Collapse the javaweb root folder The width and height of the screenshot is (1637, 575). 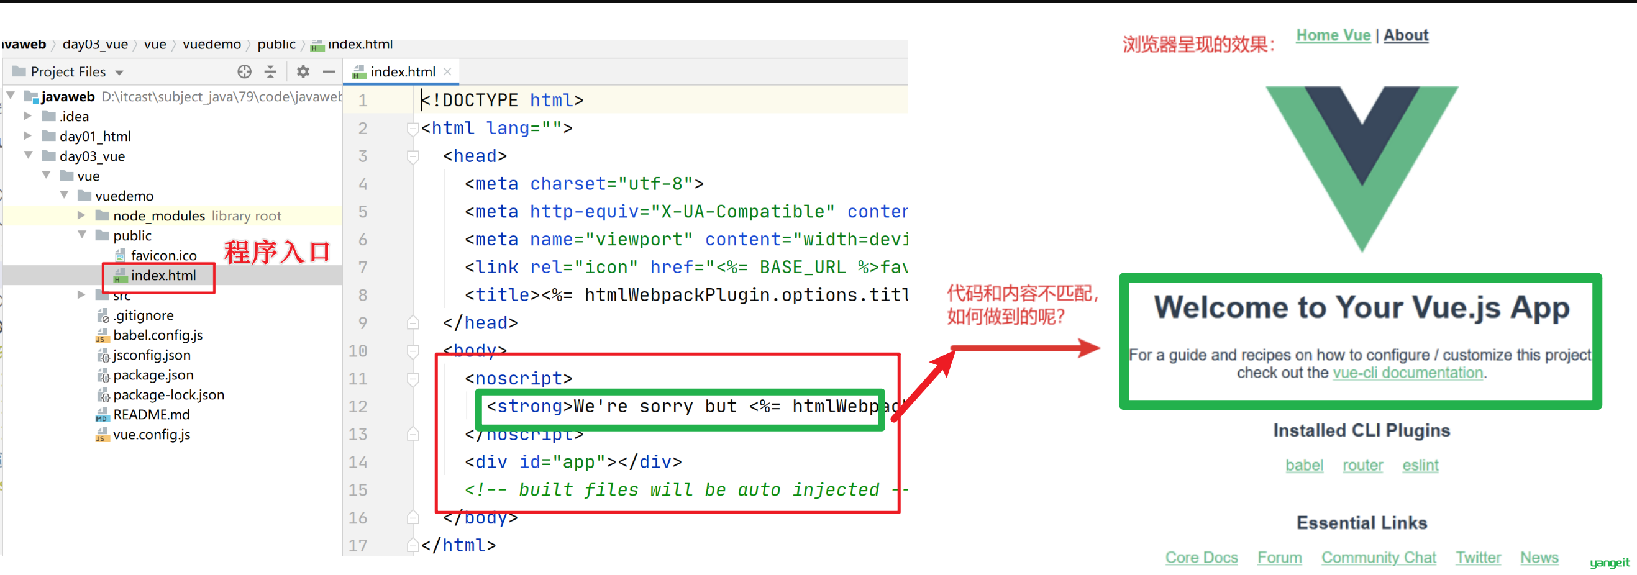pyautogui.click(x=11, y=96)
